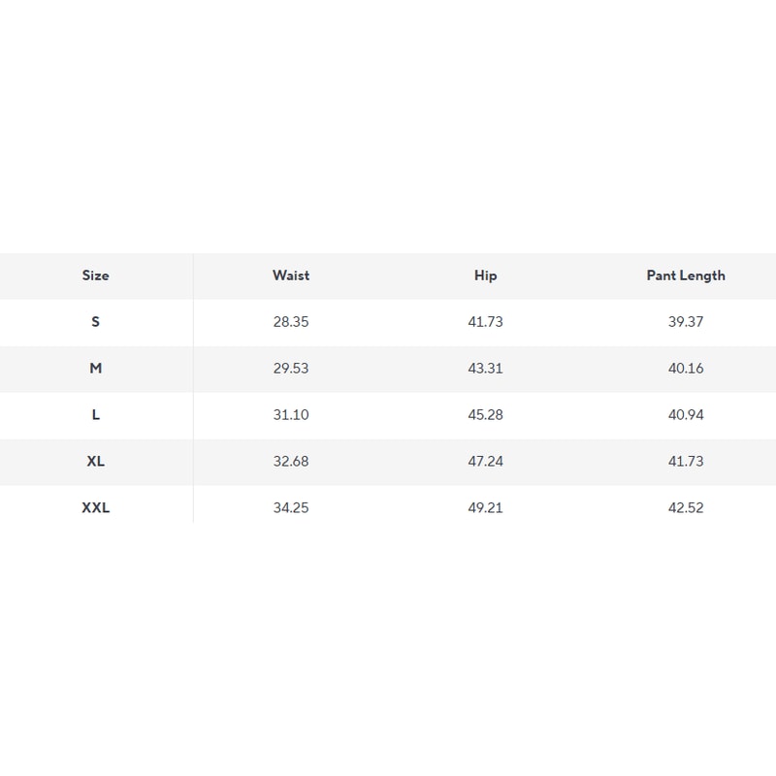Select the L size row label
The image size is (776, 776).
coord(95,415)
